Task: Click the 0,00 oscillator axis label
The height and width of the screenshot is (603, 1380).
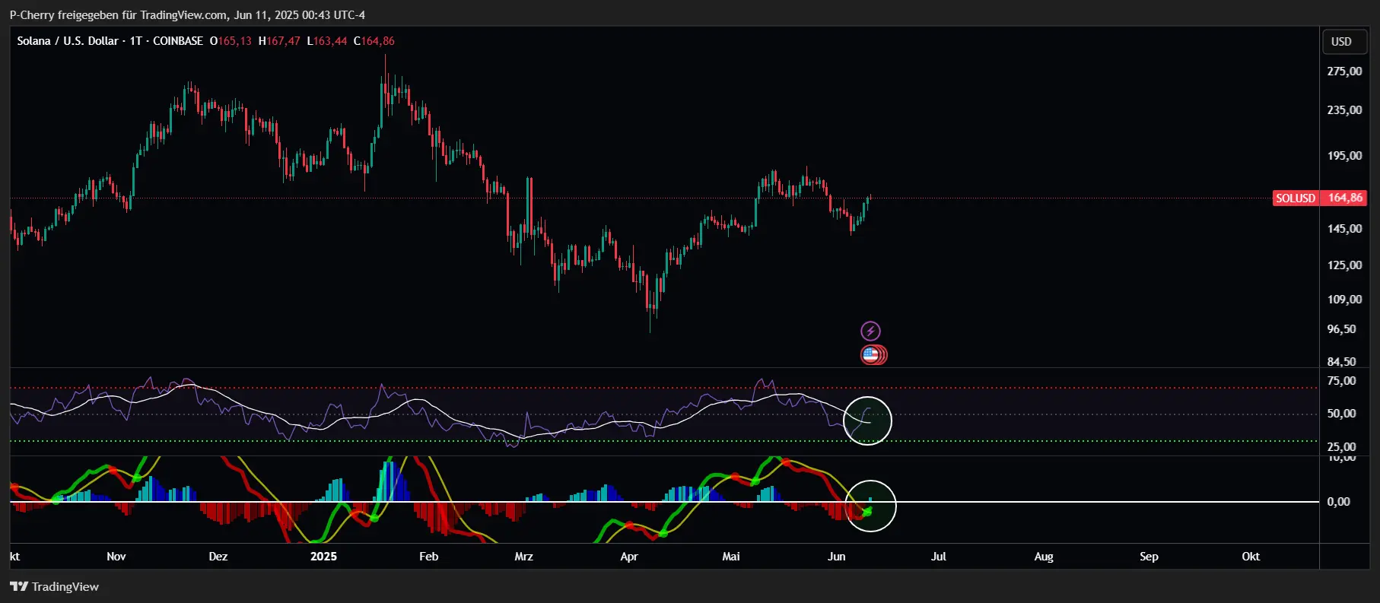Action: pos(1338,502)
